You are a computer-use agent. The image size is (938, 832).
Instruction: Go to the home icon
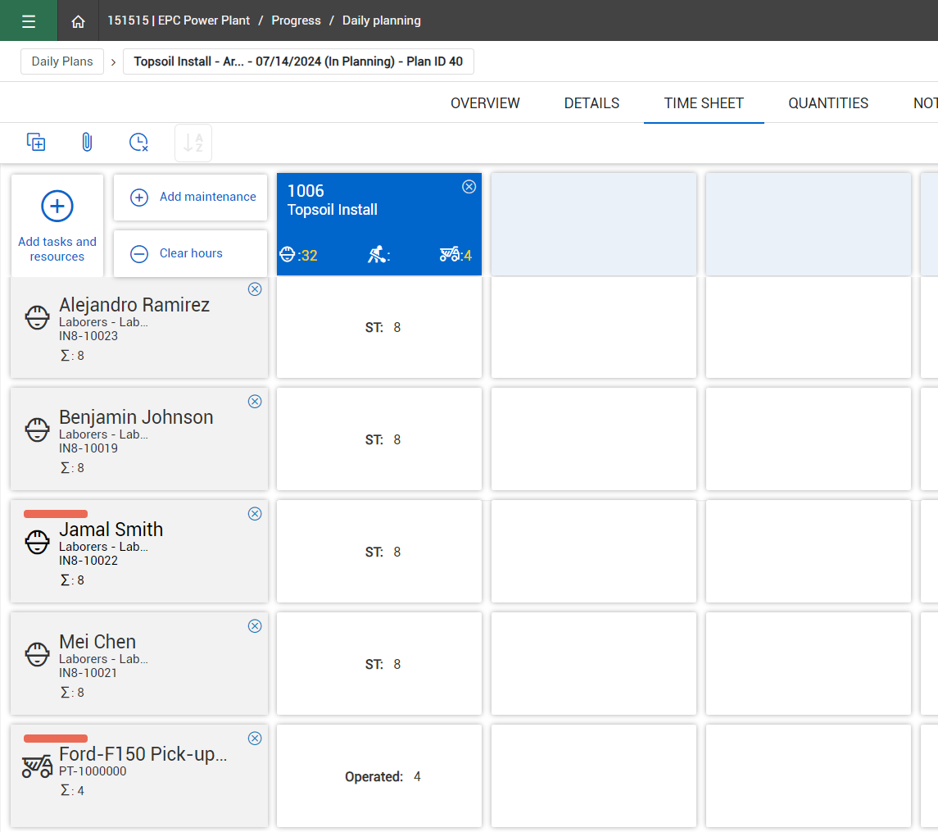click(78, 21)
